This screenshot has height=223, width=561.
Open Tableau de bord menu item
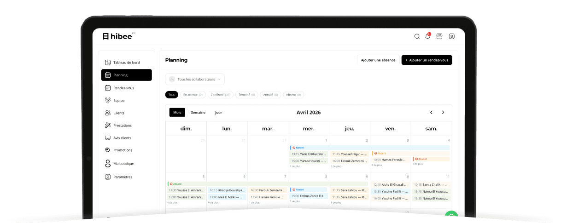click(126, 63)
